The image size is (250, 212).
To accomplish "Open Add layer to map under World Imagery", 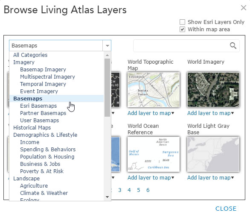I will (x=210, y=113).
